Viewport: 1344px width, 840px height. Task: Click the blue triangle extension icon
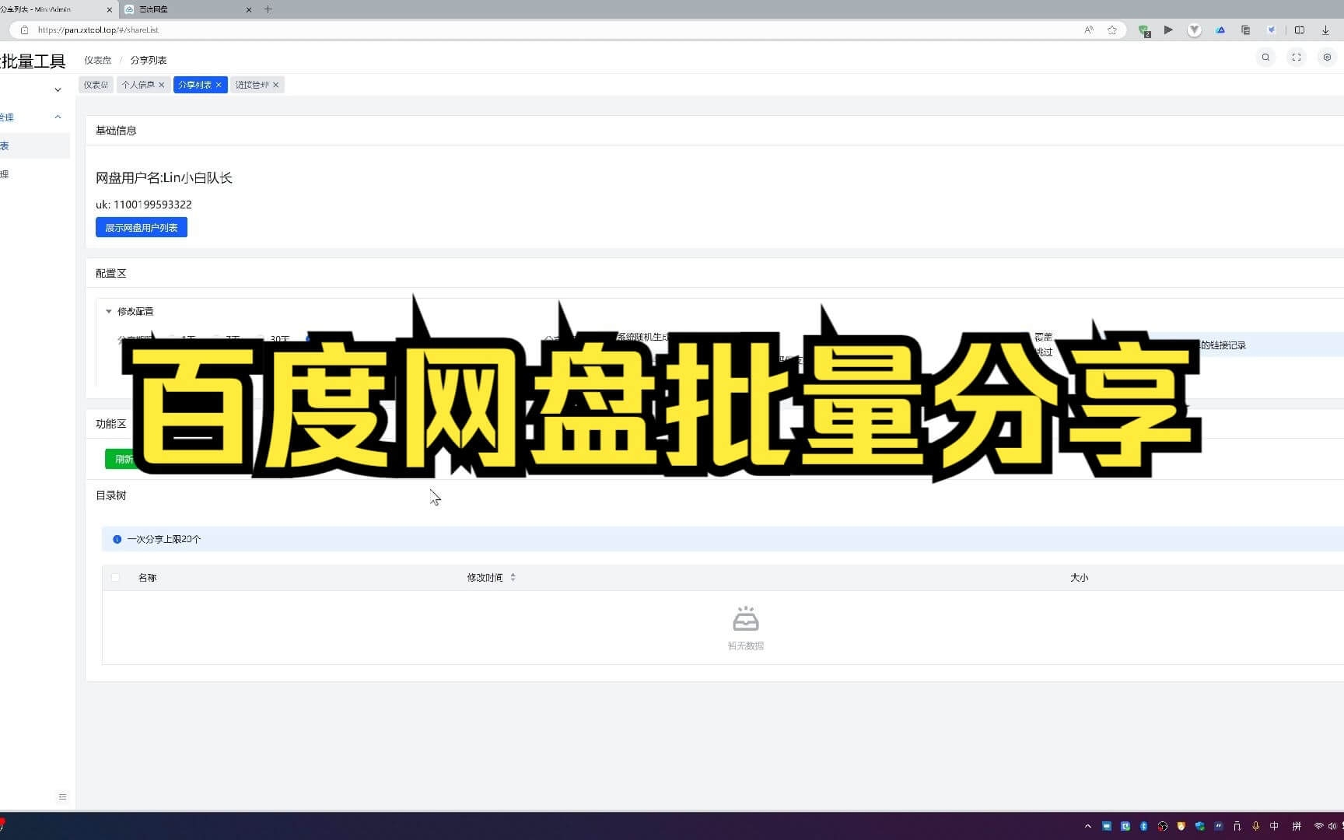[1220, 30]
